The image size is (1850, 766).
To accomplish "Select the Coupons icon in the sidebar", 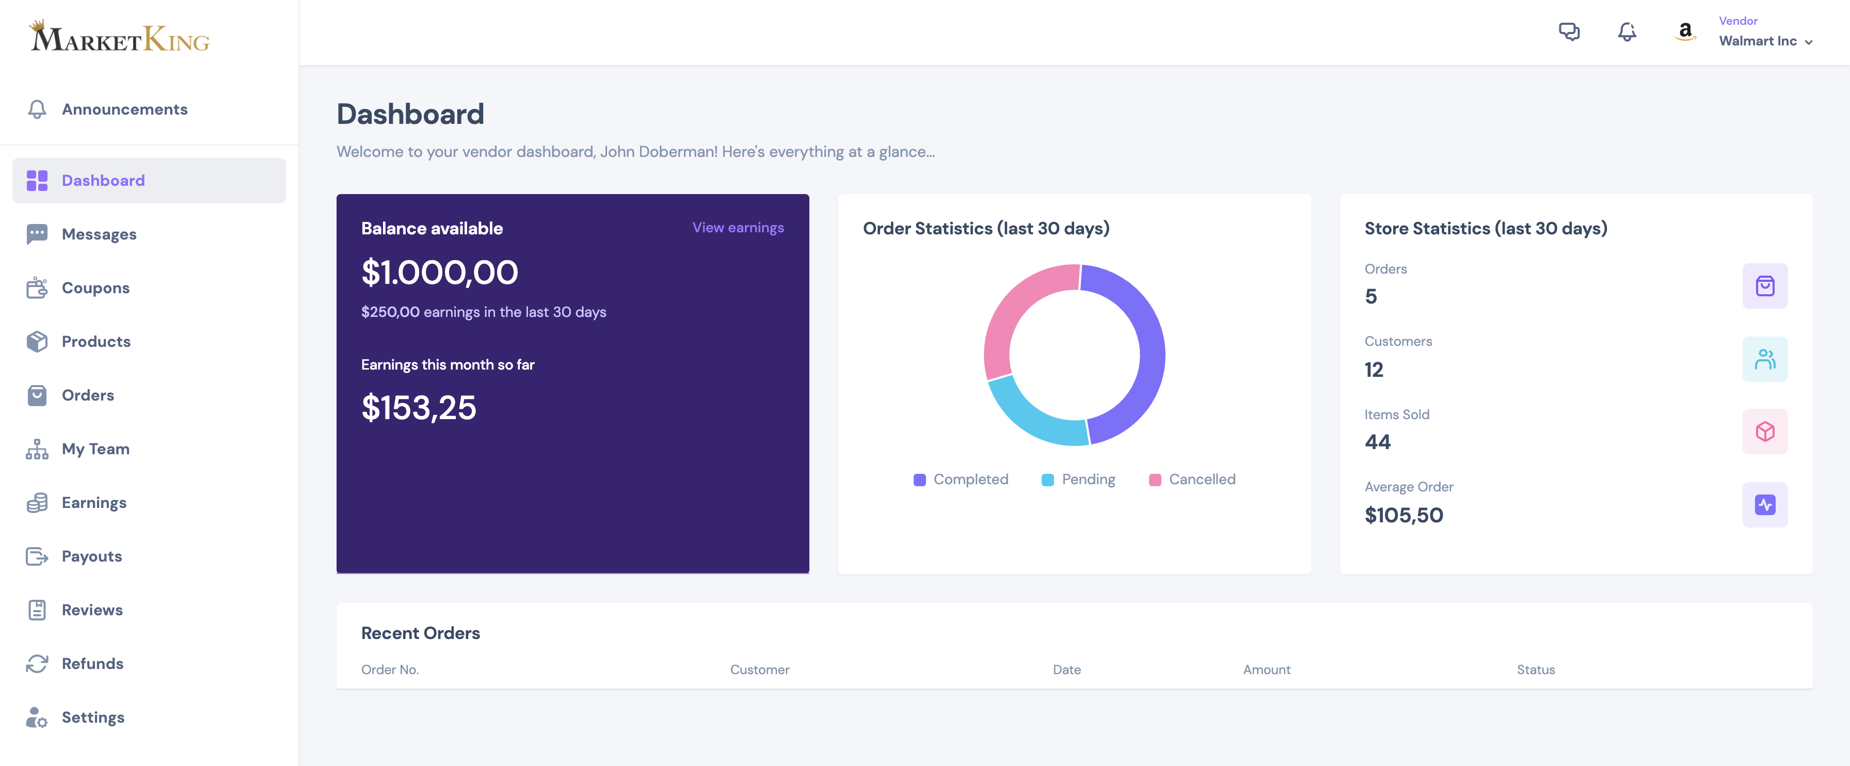I will pyautogui.click(x=37, y=287).
